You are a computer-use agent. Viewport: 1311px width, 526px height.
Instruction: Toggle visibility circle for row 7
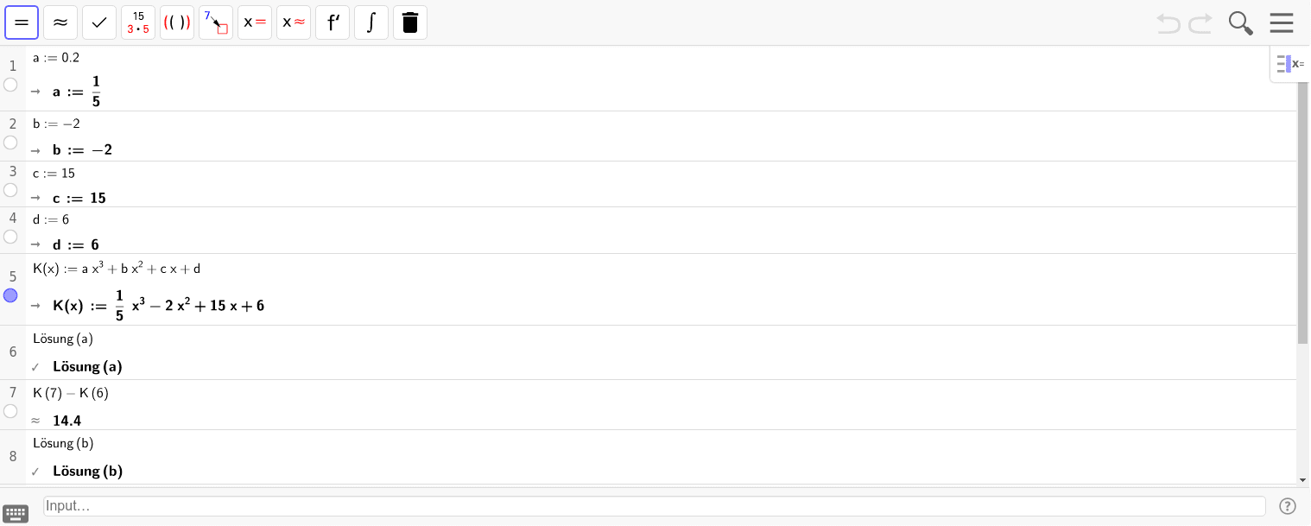pyautogui.click(x=10, y=411)
